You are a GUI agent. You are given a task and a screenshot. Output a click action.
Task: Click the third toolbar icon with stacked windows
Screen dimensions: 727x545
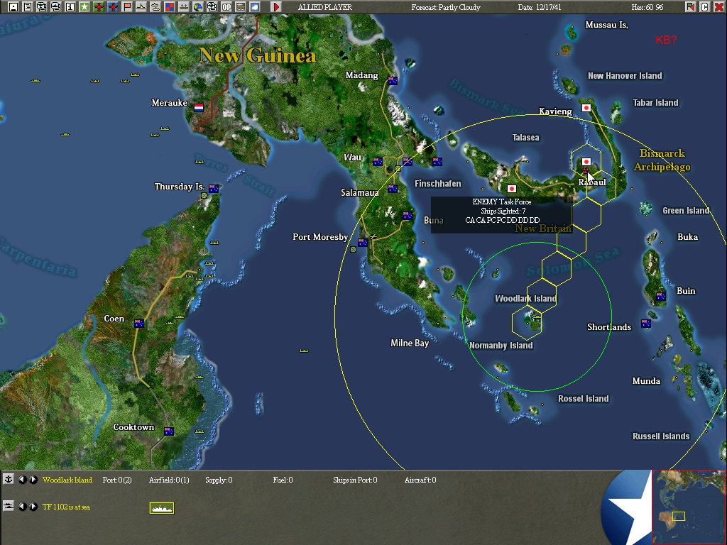41,7
